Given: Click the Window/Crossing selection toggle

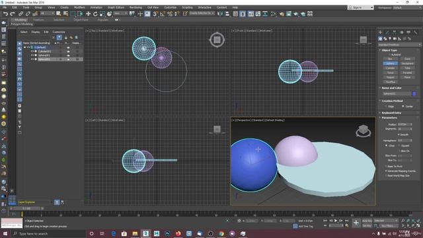Looking at the screenshot, I should pyautogui.click(x=80, y=13).
